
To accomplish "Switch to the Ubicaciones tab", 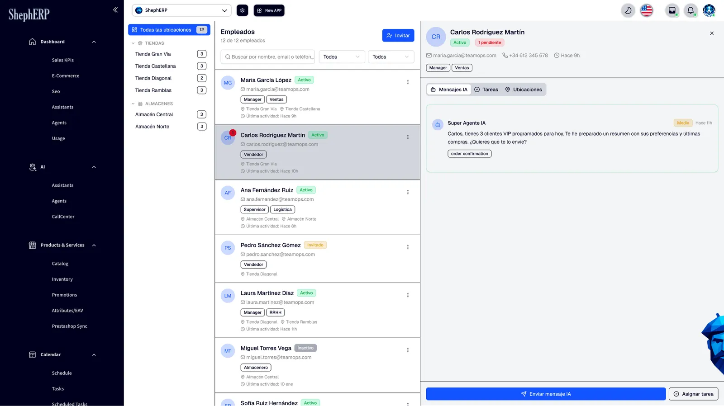I will (x=524, y=90).
